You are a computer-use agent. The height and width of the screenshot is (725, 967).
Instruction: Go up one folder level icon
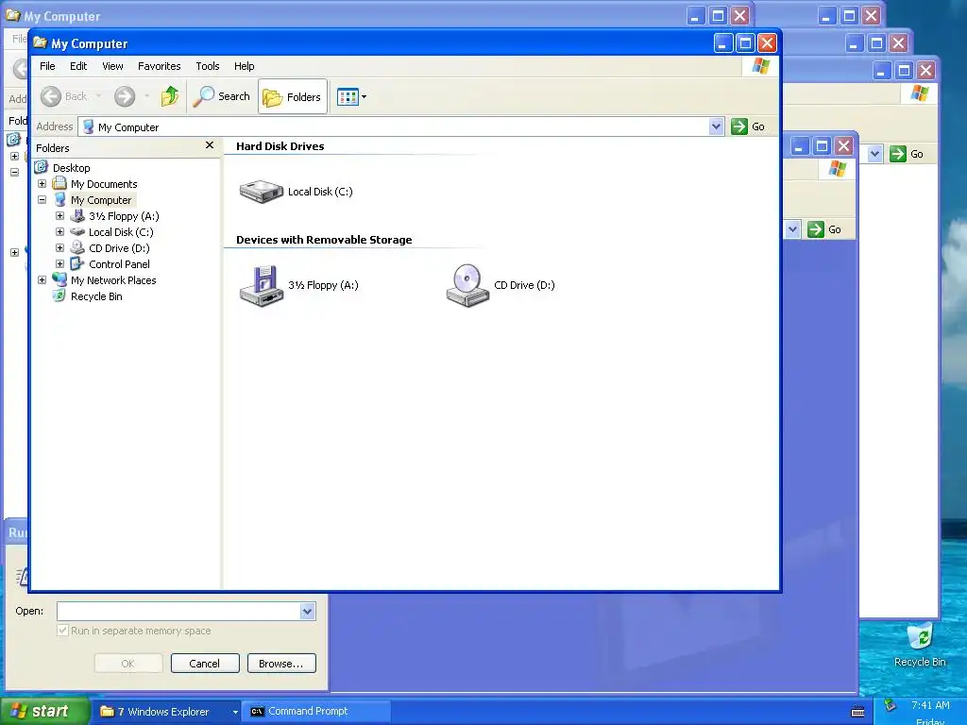click(170, 96)
